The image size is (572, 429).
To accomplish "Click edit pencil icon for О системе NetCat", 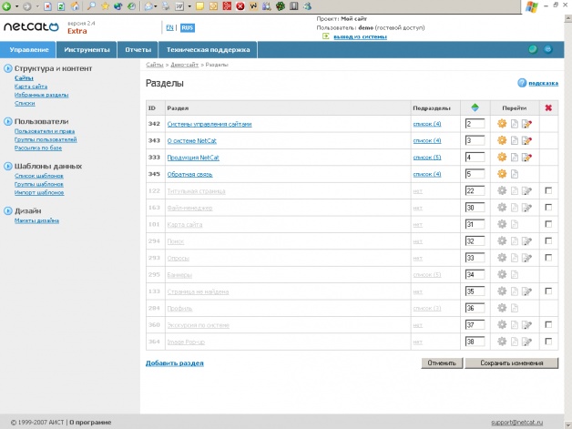I will (x=526, y=140).
